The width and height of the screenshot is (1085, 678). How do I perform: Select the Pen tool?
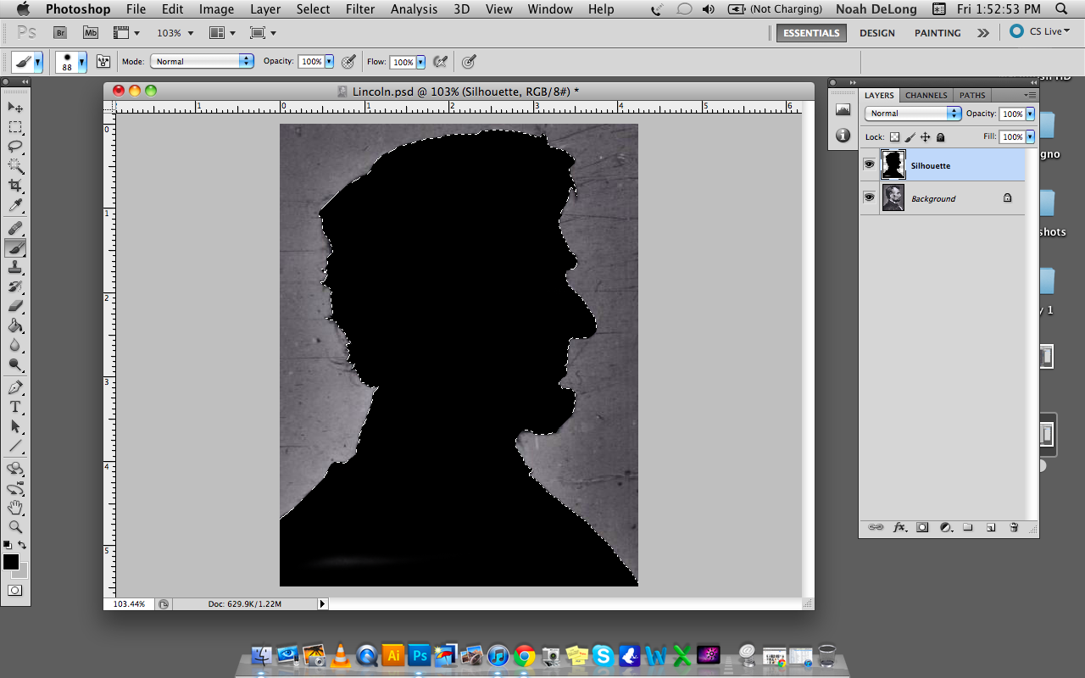point(15,387)
